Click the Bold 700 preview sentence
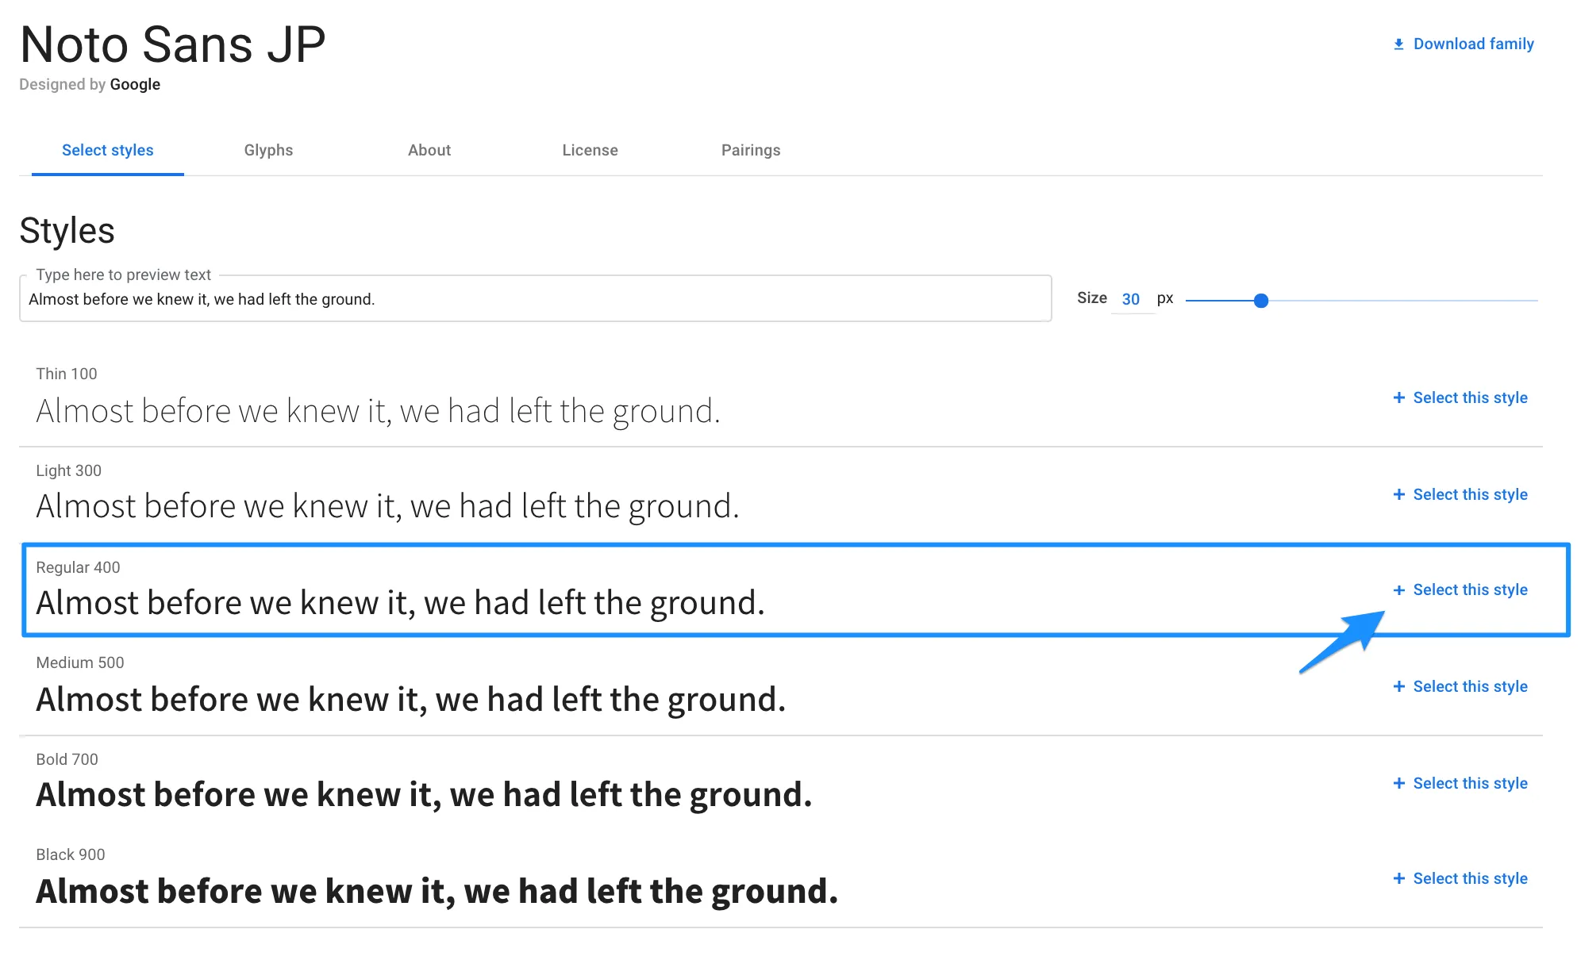This screenshot has width=1581, height=960. (x=424, y=795)
